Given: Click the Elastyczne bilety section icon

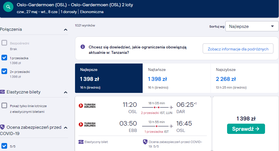Looking at the screenshot, I should pos(2,92).
